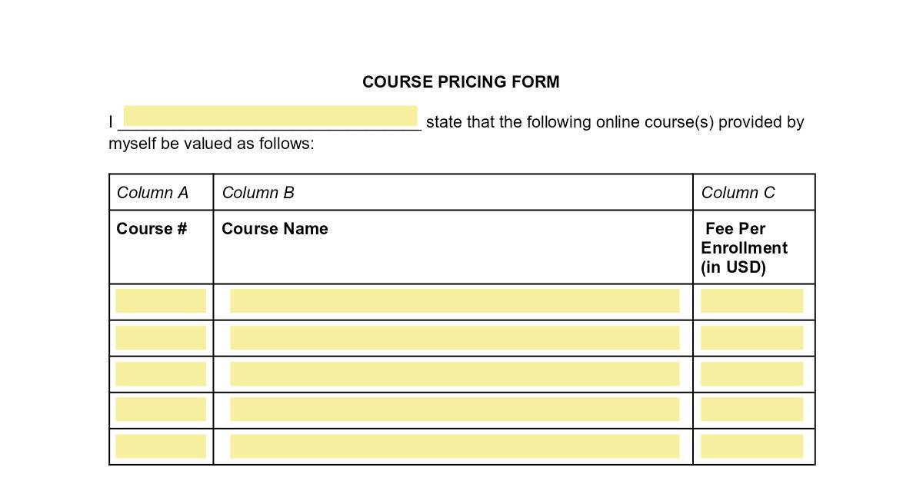Click the name field after "I"
923x484 pixels.
tap(270, 117)
